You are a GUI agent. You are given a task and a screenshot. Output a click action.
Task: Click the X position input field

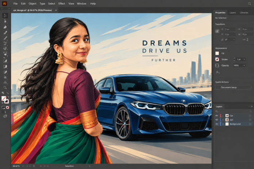click(x=230, y=29)
